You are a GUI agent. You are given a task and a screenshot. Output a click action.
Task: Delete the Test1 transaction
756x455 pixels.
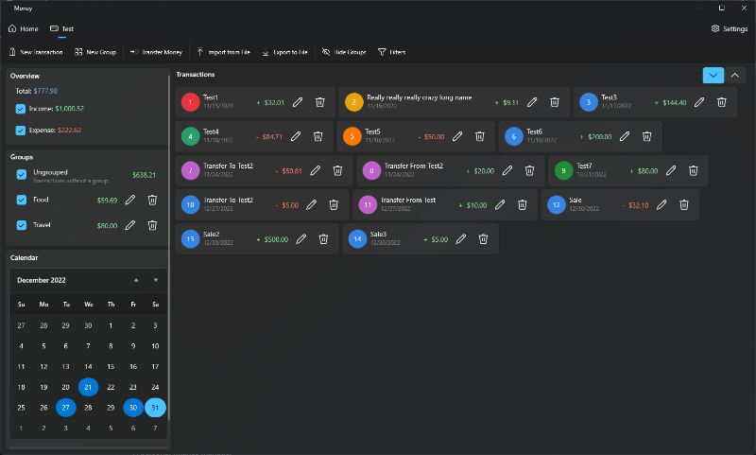click(319, 102)
